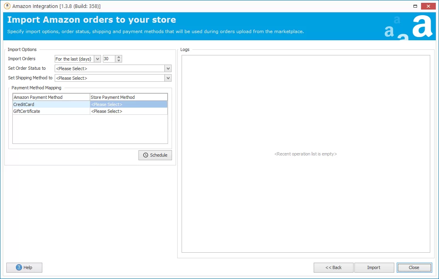The height and width of the screenshot is (279, 439).
Task: Select a store payment method for GiftCertificate
Action: (128, 111)
